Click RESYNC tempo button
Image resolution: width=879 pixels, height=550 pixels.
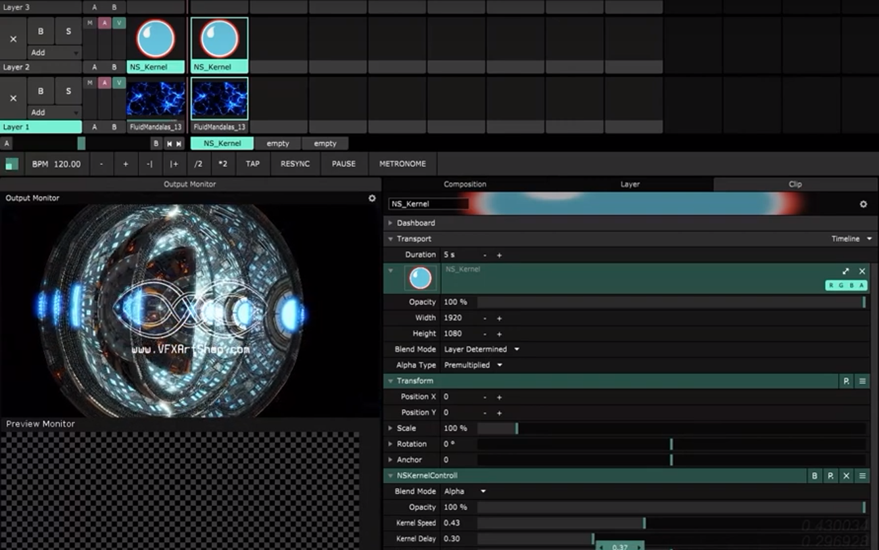click(295, 164)
